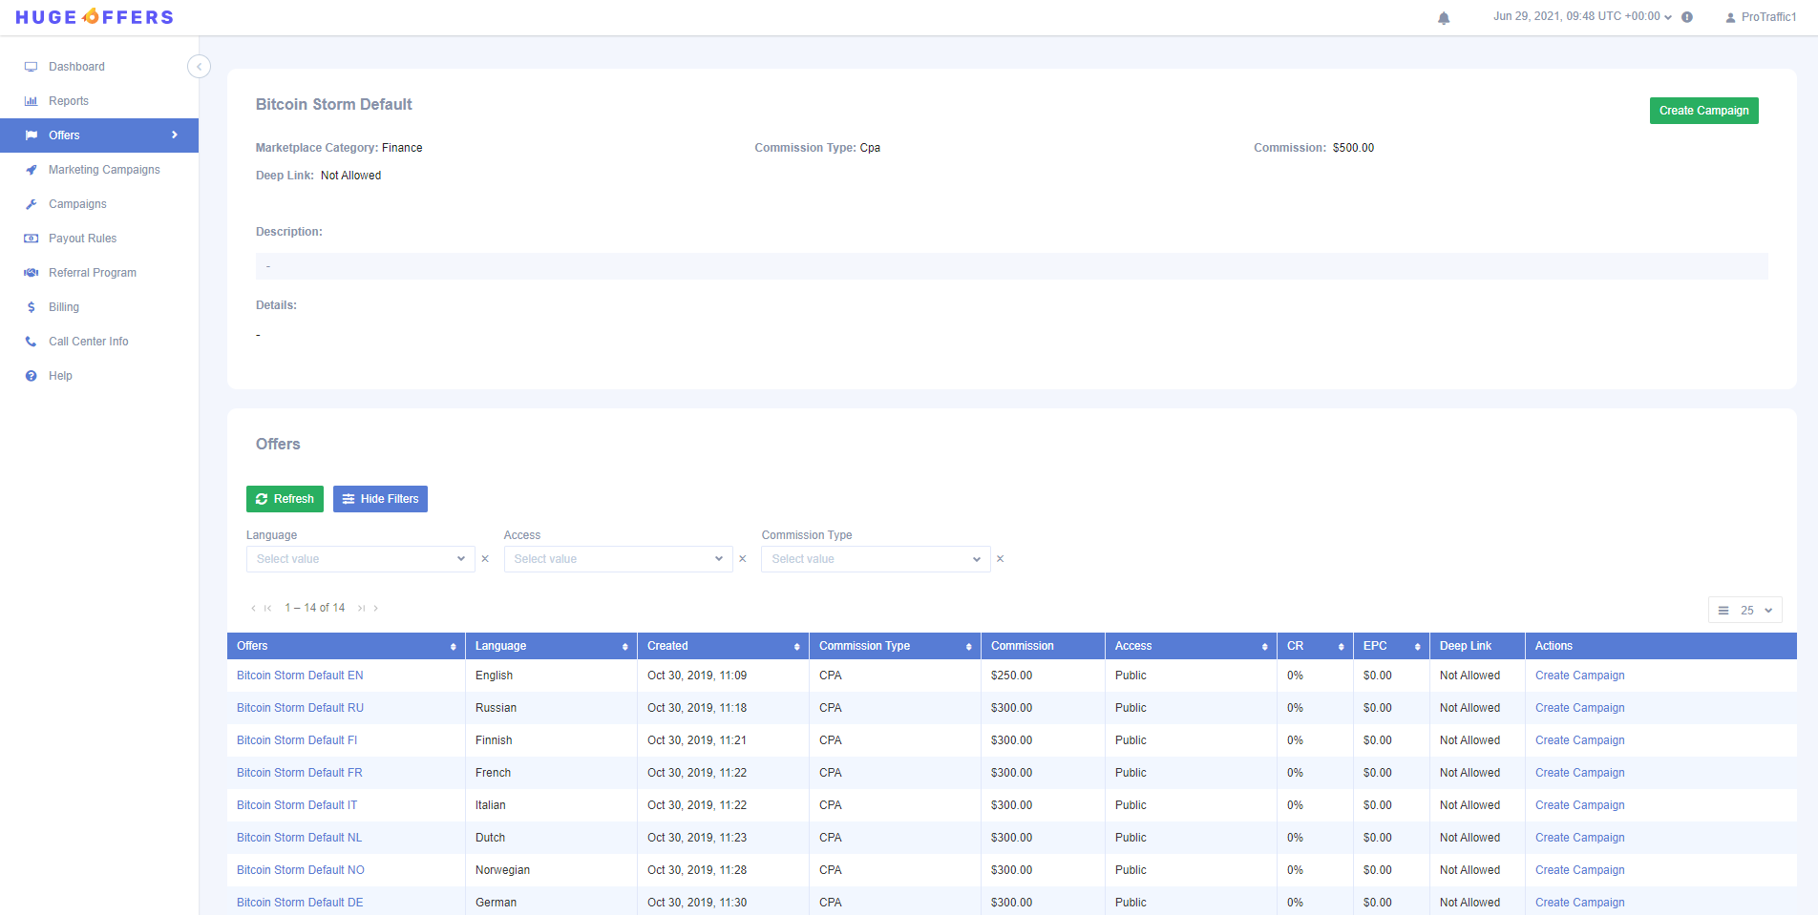This screenshot has height=915, width=1818.
Task: Open the Bitcoin Storm Default NL offer
Action: [300, 838]
